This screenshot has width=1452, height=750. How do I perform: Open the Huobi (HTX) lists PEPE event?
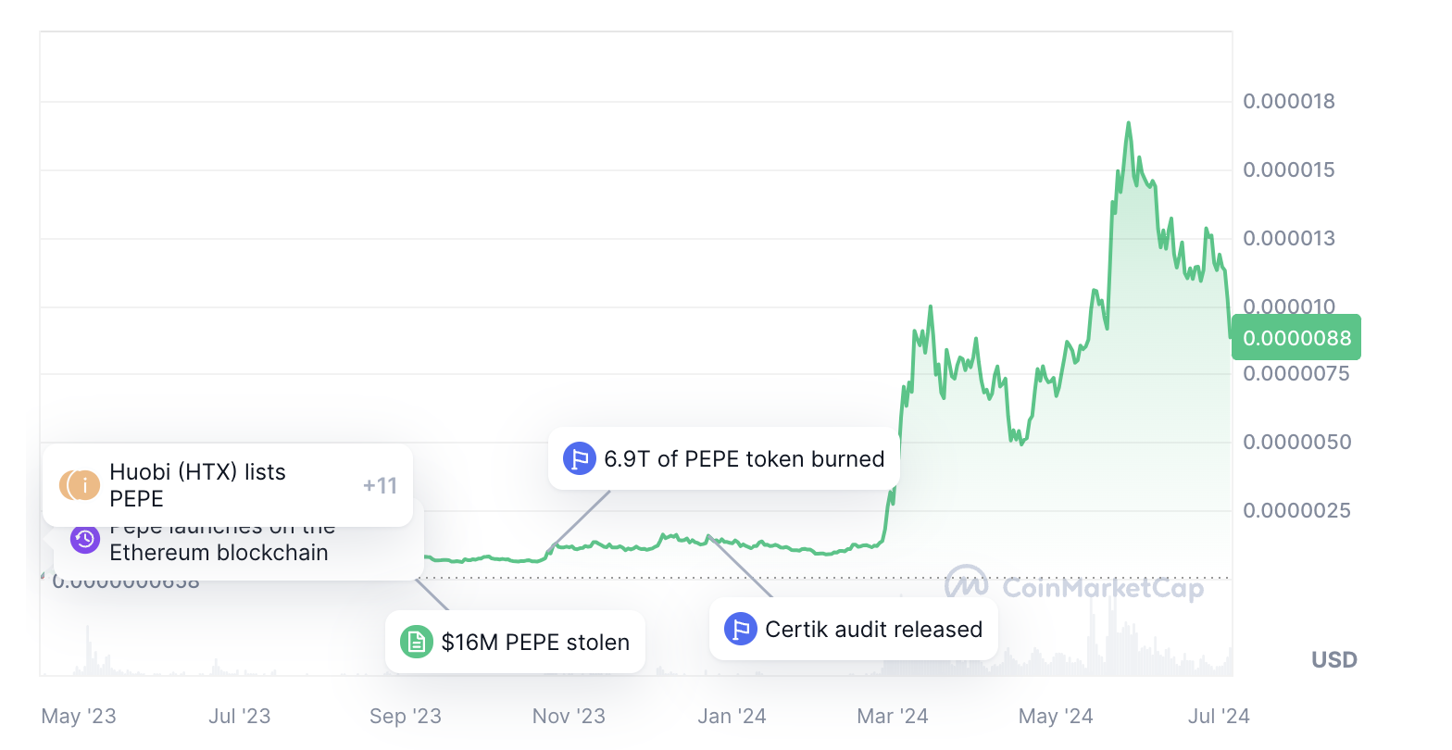pos(228,485)
